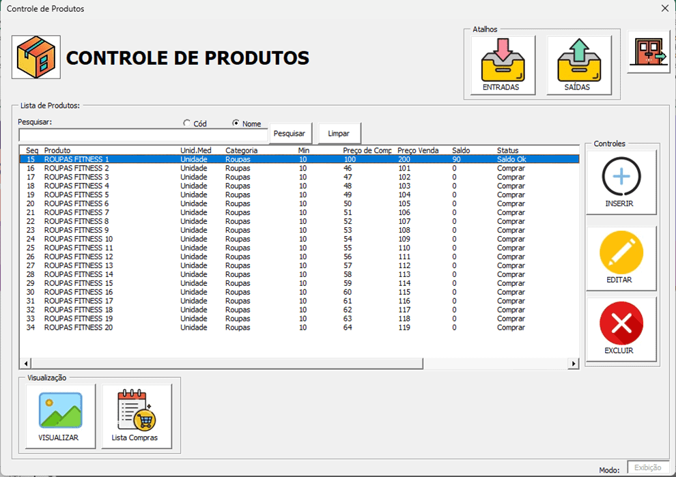
Task: Select the Nome radio button
Action: tap(236, 124)
